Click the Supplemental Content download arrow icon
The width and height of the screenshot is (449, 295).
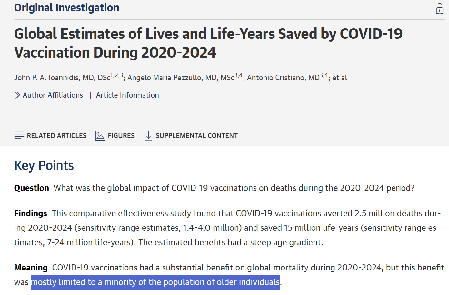pos(148,135)
